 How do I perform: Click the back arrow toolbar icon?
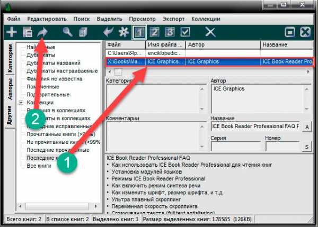point(108,32)
